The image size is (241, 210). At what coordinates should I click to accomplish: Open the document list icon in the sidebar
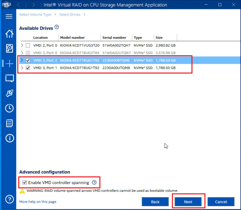tap(9, 123)
